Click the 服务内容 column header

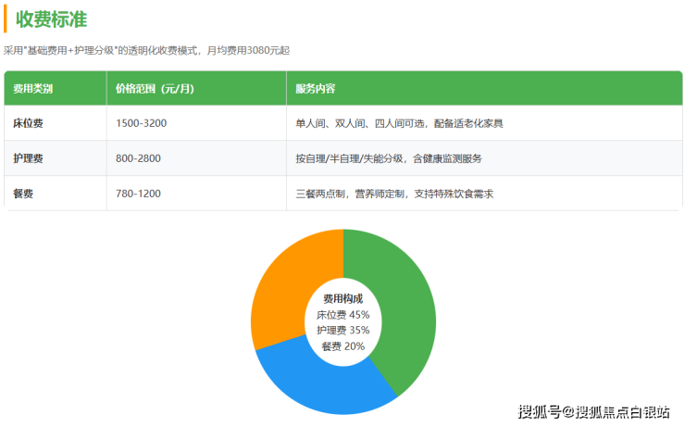coord(316,89)
